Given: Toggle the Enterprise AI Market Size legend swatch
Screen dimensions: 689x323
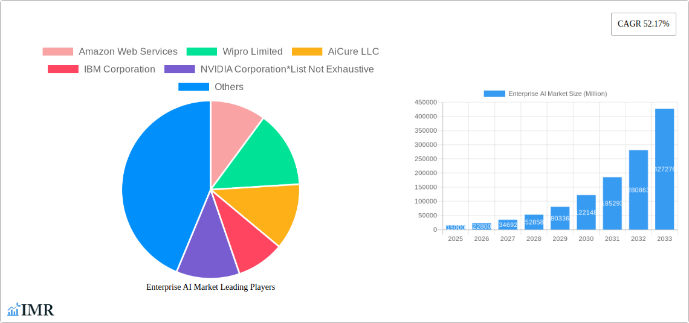Looking at the screenshot, I should pos(494,94).
